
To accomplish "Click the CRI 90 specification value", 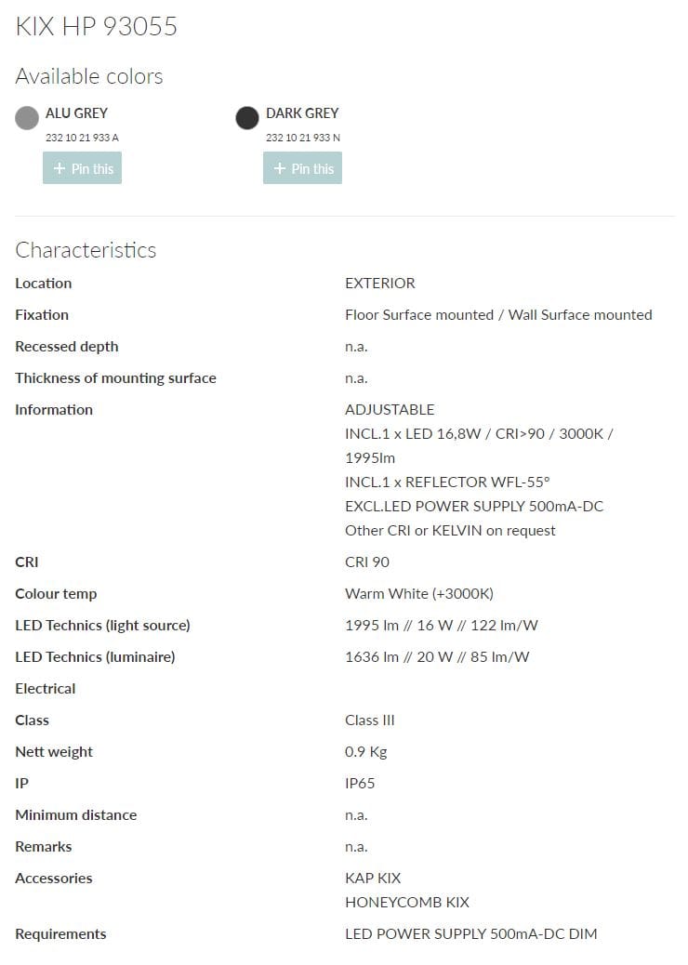I will [x=366, y=562].
